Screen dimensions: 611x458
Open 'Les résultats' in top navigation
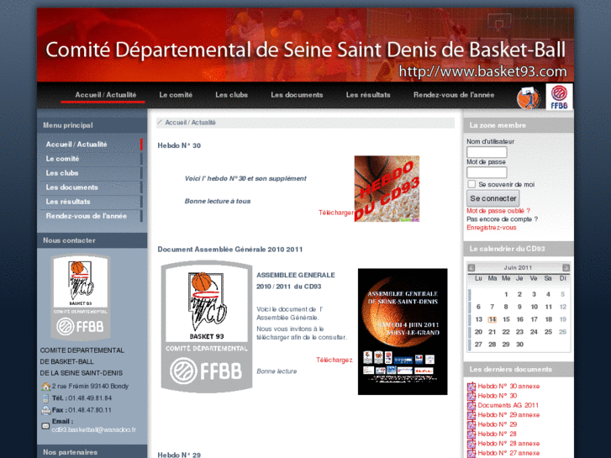pos(368,95)
